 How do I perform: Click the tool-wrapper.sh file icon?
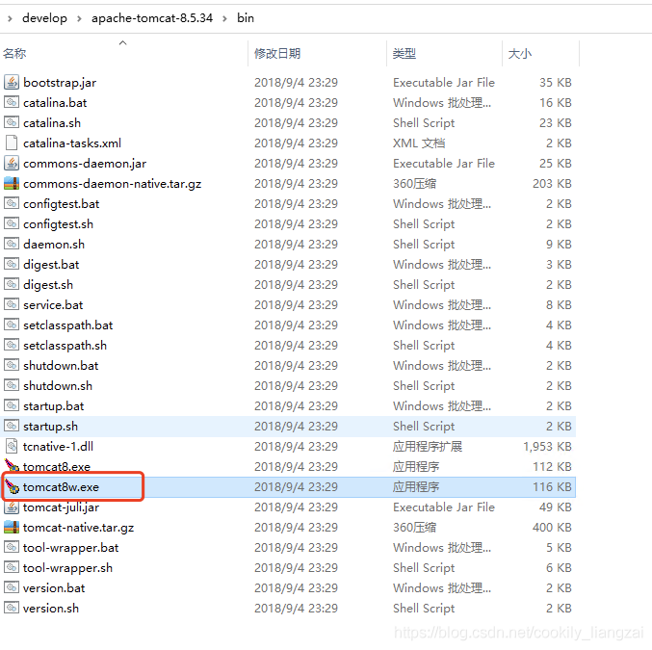click(x=12, y=567)
